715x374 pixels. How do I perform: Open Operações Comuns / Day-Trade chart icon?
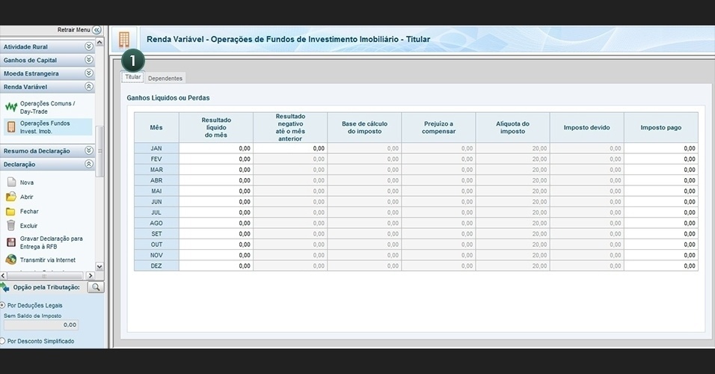11,108
